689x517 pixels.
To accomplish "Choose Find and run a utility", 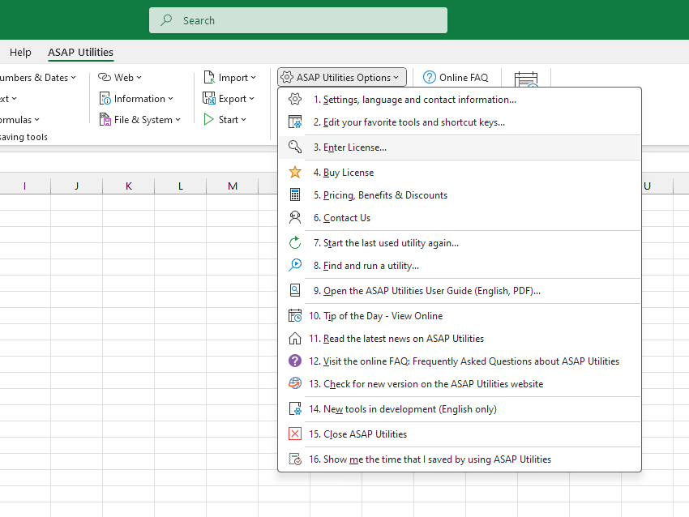I will [x=460, y=265].
